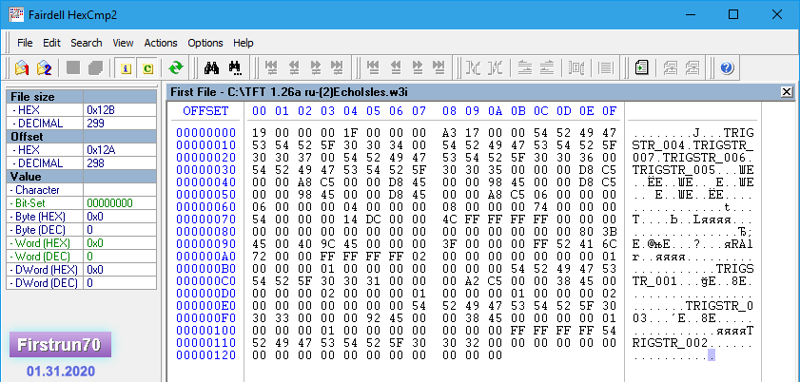The height and width of the screenshot is (382, 800).
Task: Click the plain binoculars Find icon
Action: [x=211, y=67]
